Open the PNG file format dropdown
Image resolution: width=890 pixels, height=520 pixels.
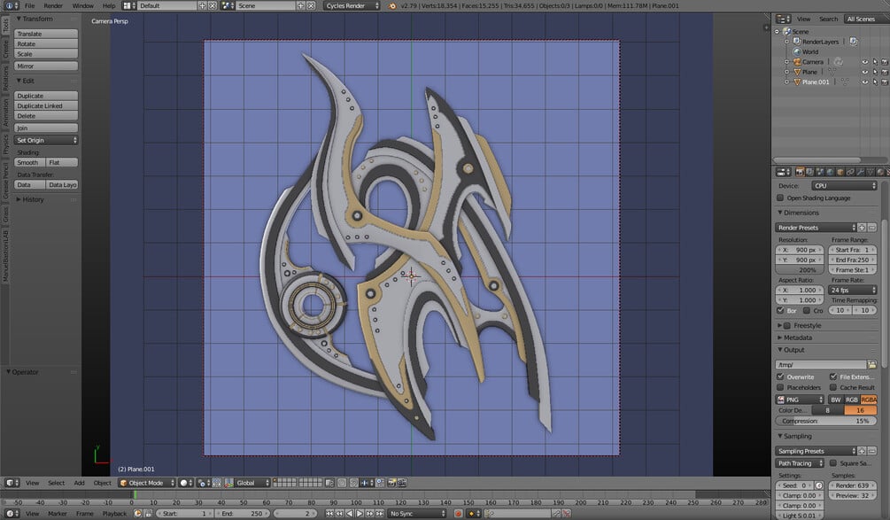[799, 400]
